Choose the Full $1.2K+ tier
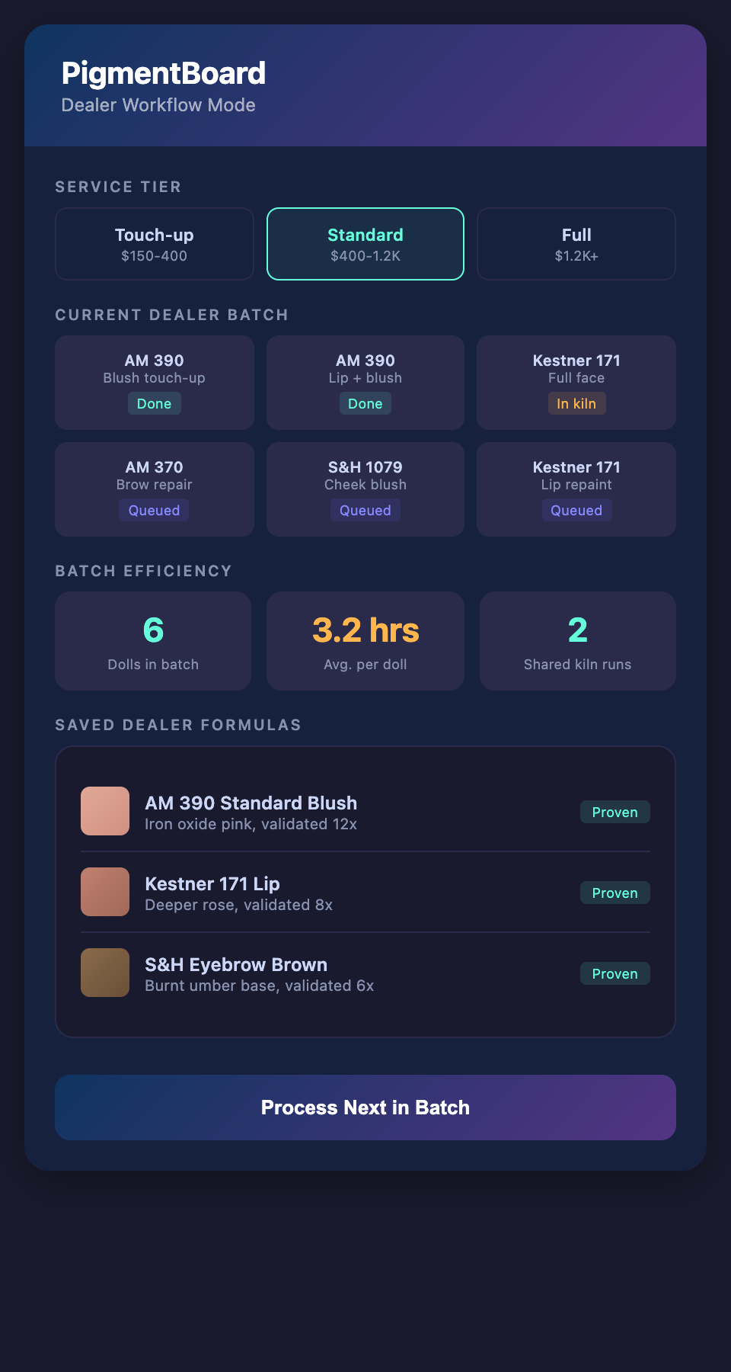The width and height of the screenshot is (731, 1372). point(576,244)
